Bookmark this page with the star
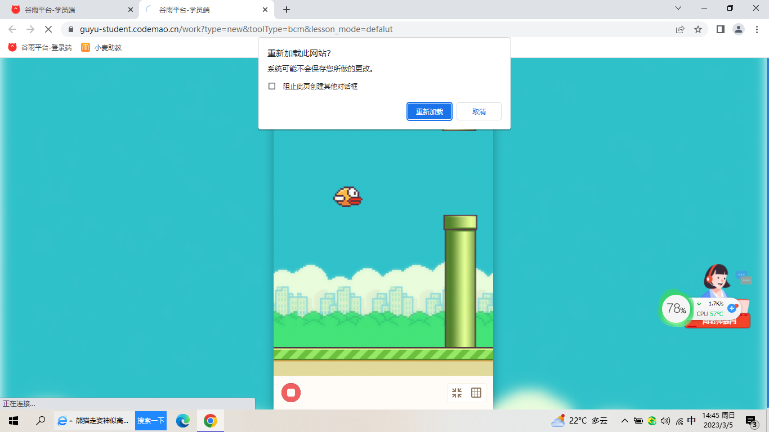The height and width of the screenshot is (432, 769). (698, 29)
